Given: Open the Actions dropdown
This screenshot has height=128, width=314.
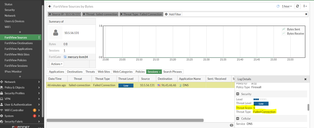Looking at the screenshot, I should [x=57, y=64].
